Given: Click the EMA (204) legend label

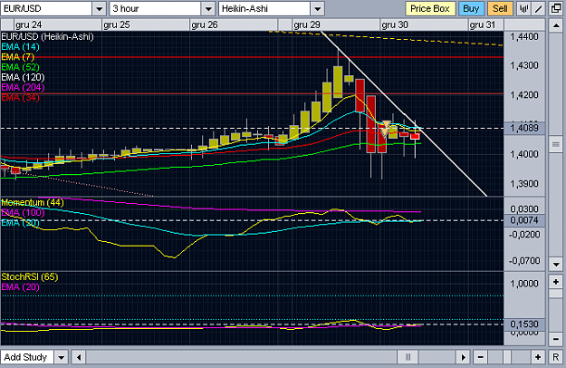Looking at the screenshot, I should pos(23,87).
